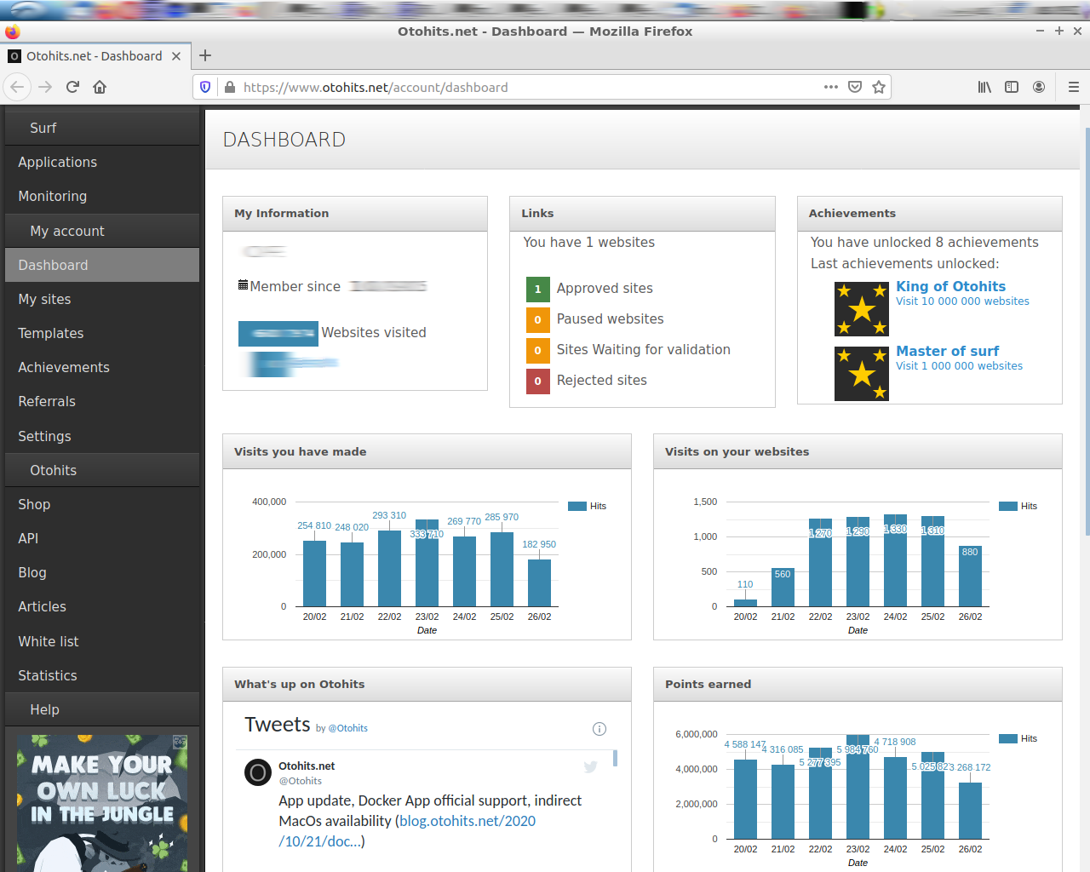Open page actions three-dot menu
1090x872 pixels.
pyautogui.click(x=831, y=87)
